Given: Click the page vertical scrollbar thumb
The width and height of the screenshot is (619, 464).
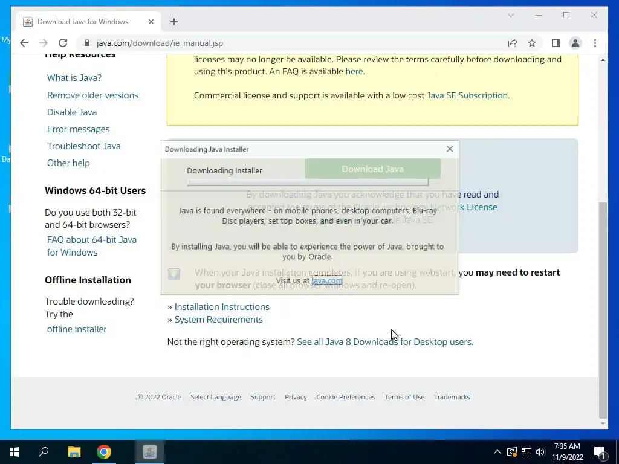Looking at the screenshot, I should (x=603, y=310).
